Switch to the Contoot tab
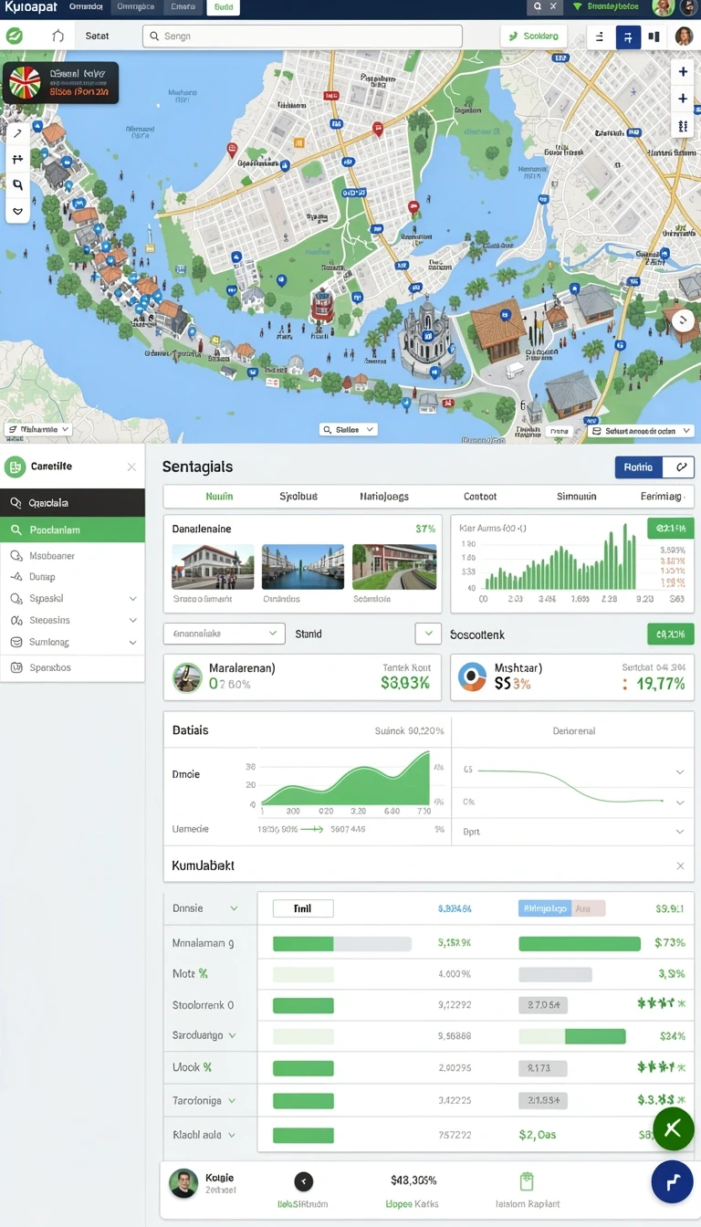This screenshot has width=701, height=1227. point(480,497)
